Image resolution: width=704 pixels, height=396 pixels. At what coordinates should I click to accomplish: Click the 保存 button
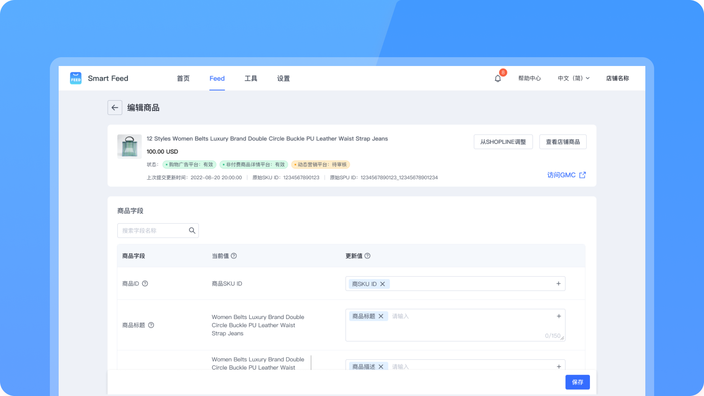pos(577,382)
